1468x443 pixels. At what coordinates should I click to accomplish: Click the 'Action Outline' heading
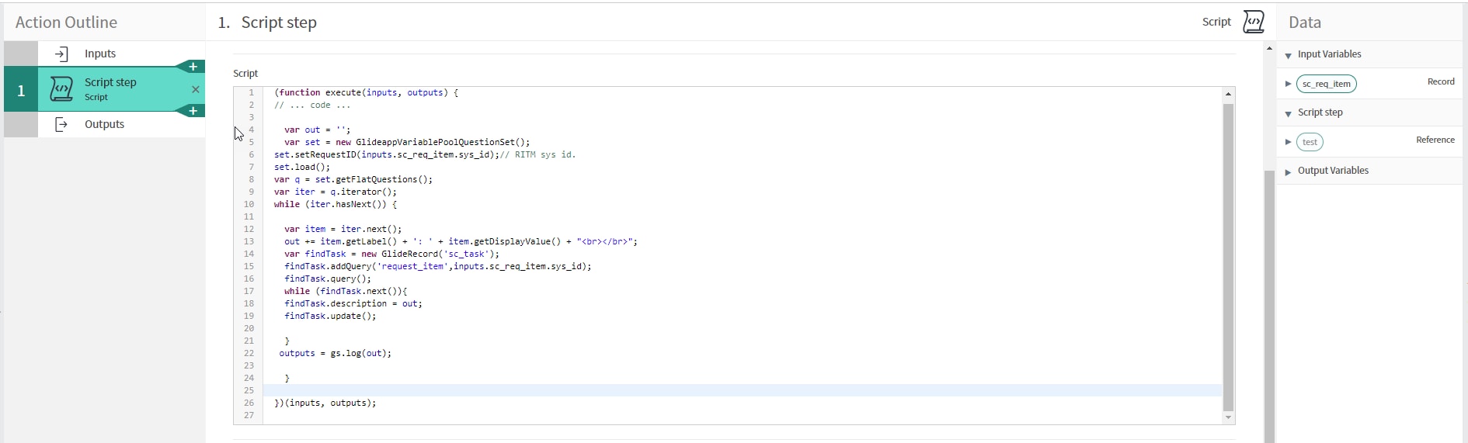click(67, 22)
